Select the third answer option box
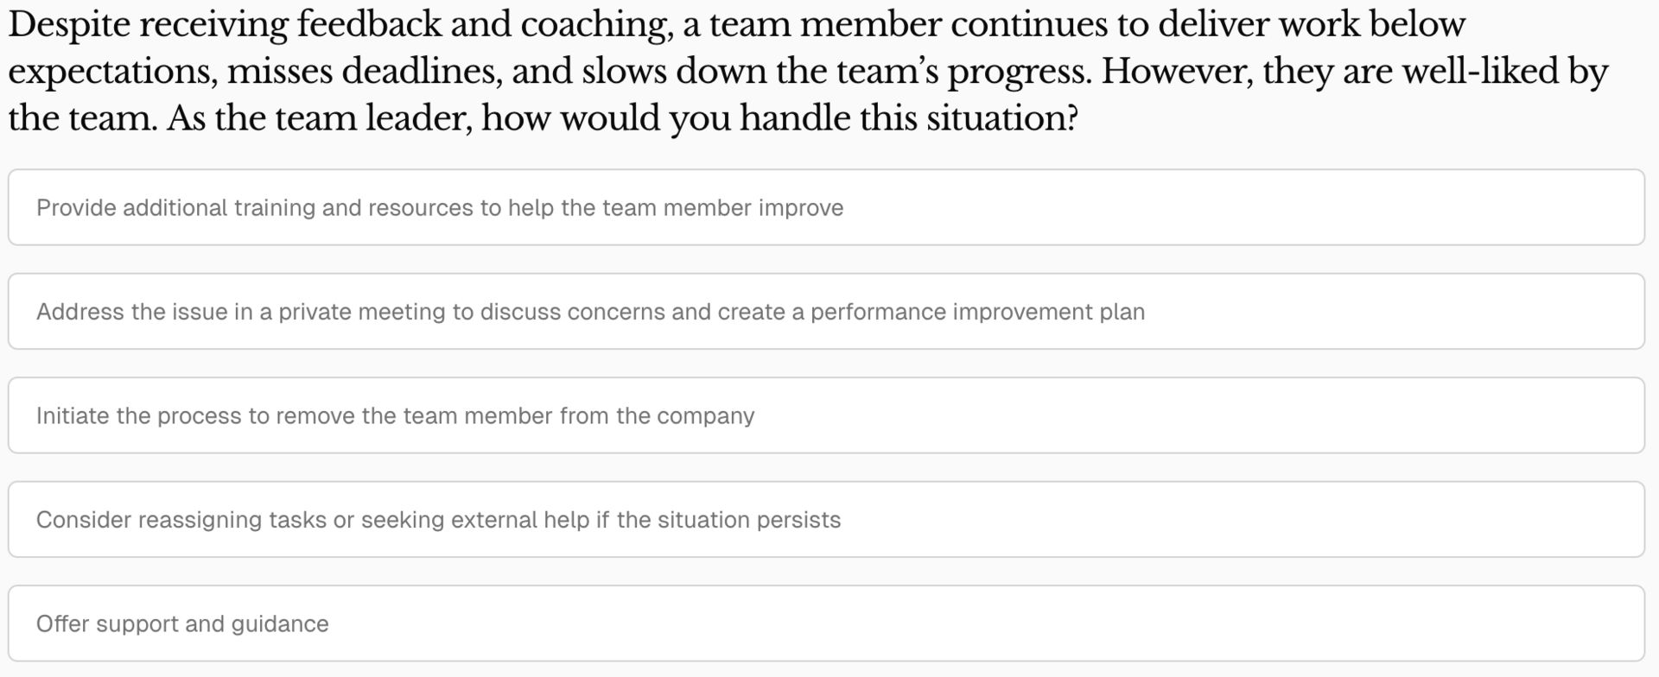This screenshot has width=1659, height=677. coord(826,416)
